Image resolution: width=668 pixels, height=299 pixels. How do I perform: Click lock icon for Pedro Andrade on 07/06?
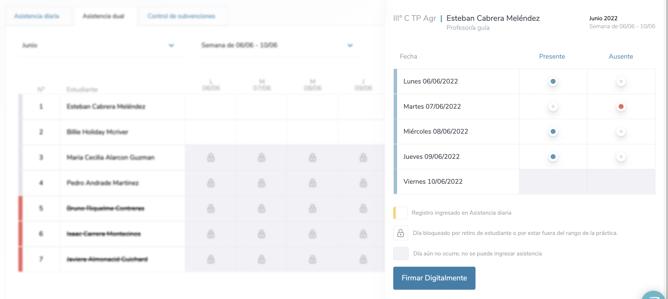(262, 183)
